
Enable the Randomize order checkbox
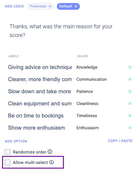[x=7, y=152]
